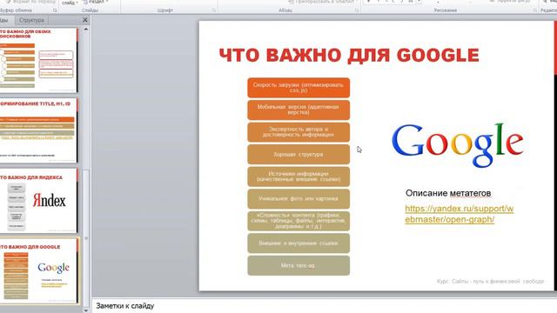Click the 'Описание метатегов' text
The width and height of the screenshot is (557, 313).
(x=448, y=193)
